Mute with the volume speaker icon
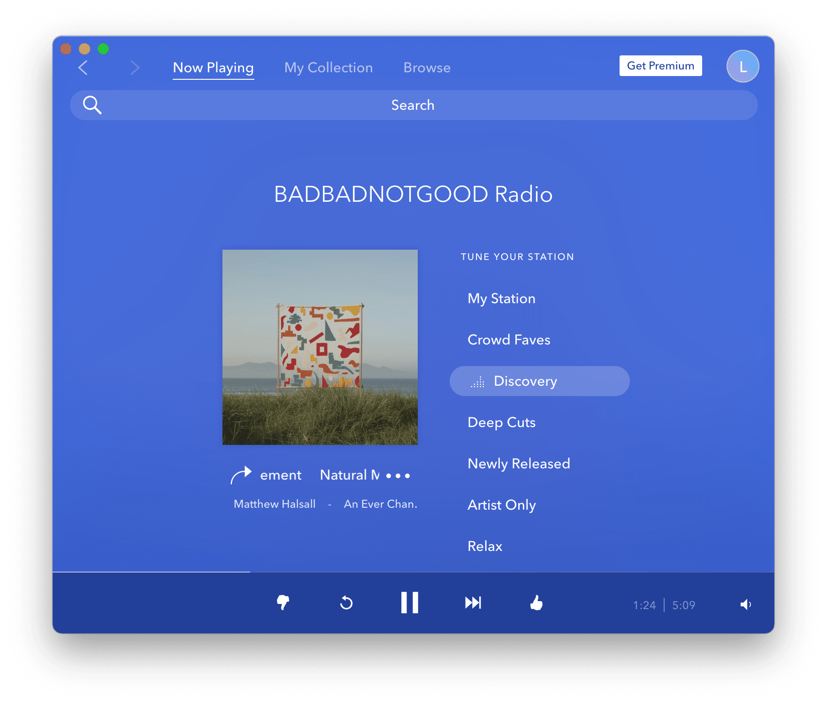827x703 pixels. click(746, 604)
